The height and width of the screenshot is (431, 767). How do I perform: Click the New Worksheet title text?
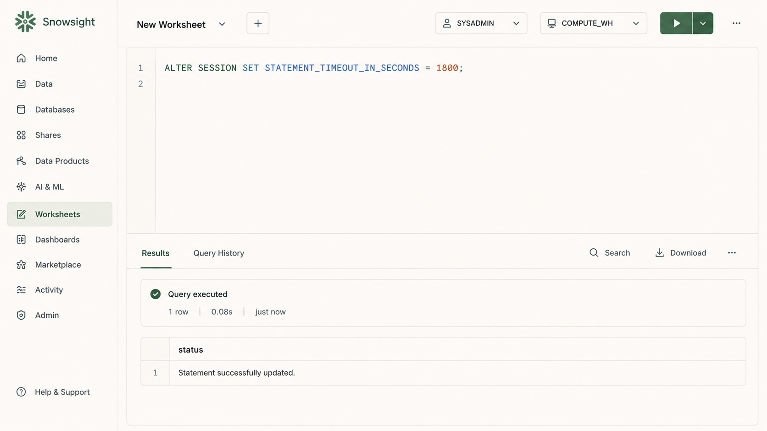[x=171, y=25]
